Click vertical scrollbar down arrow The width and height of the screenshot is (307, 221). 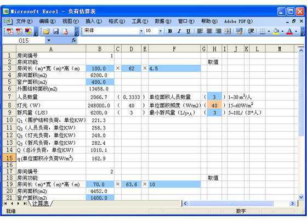tap(301, 197)
